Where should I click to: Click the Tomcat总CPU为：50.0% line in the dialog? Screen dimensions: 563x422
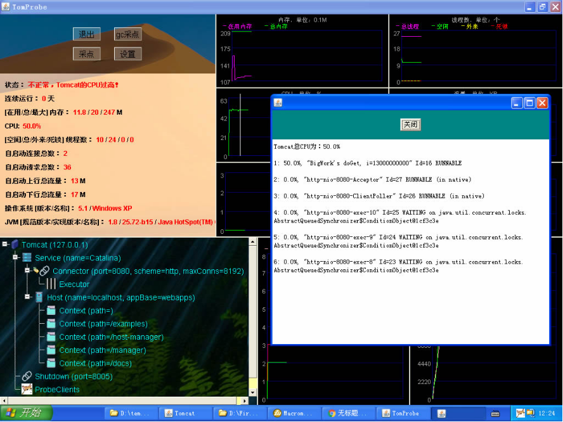[307, 146]
